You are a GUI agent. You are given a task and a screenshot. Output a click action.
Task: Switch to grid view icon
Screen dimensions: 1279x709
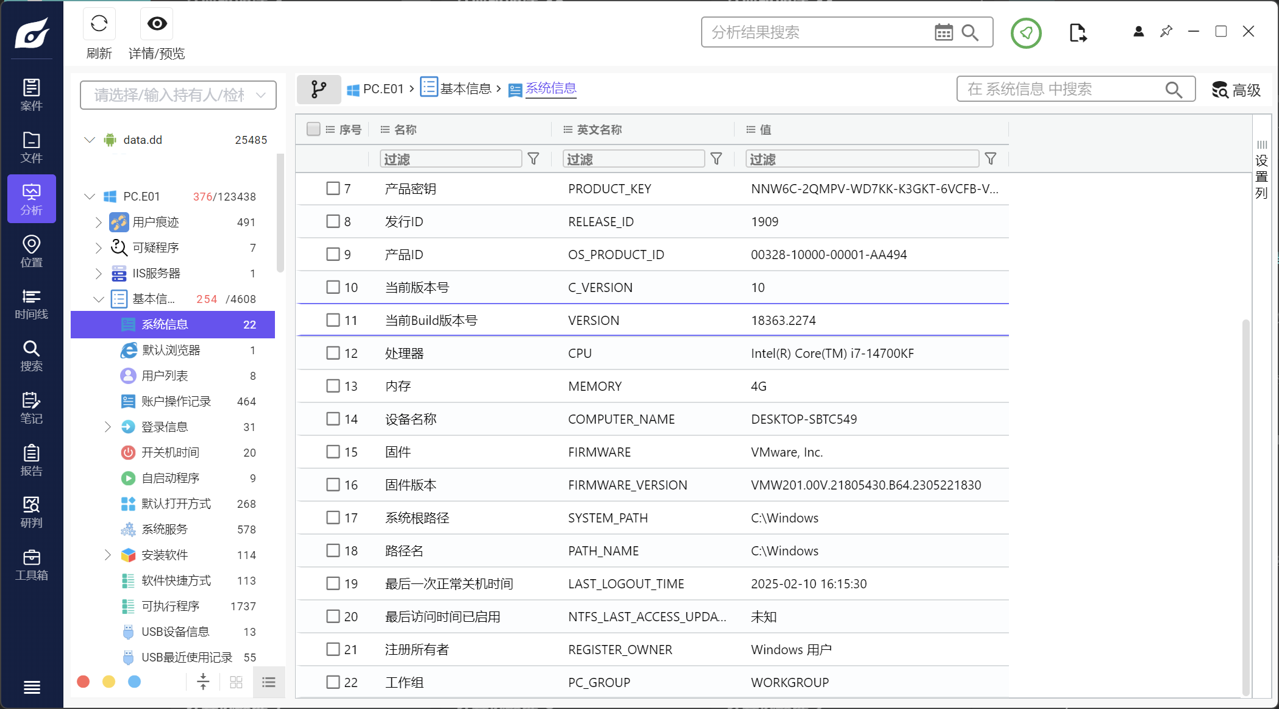click(x=237, y=682)
